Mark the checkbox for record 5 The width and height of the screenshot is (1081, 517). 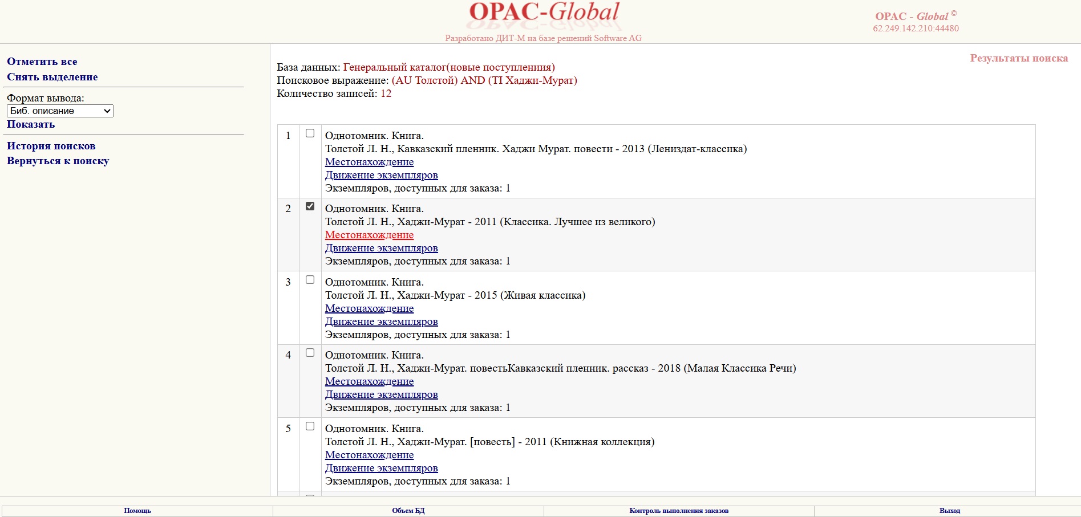[x=310, y=426]
